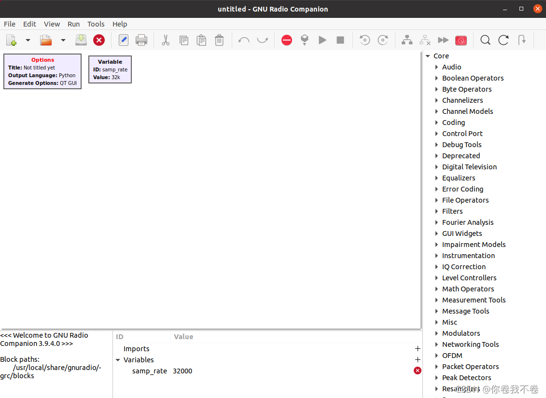The width and height of the screenshot is (546, 398).
Task: Open the Tools menu
Action: tap(96, 24)
